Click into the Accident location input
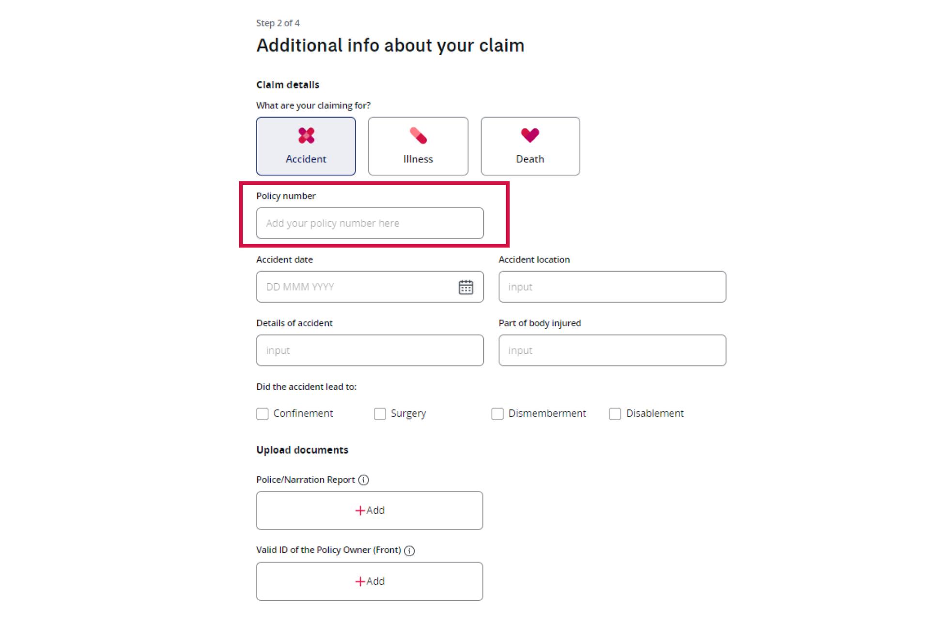930x623 pixels. 612,287
